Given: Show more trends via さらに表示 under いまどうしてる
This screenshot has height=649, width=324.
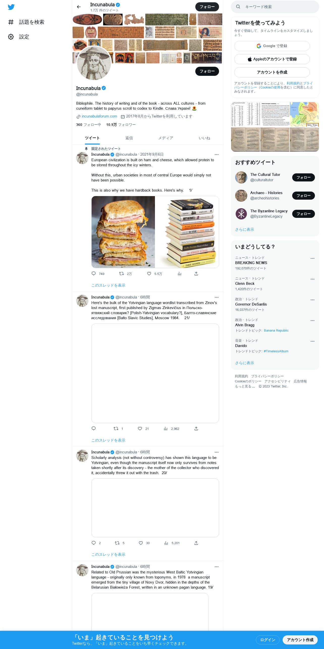Looking at the screenshot, I should pos(245,363).
